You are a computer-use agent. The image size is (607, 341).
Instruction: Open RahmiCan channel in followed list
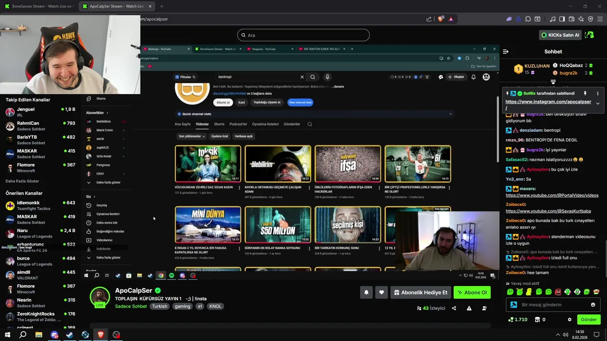click(x=40, y=126)
